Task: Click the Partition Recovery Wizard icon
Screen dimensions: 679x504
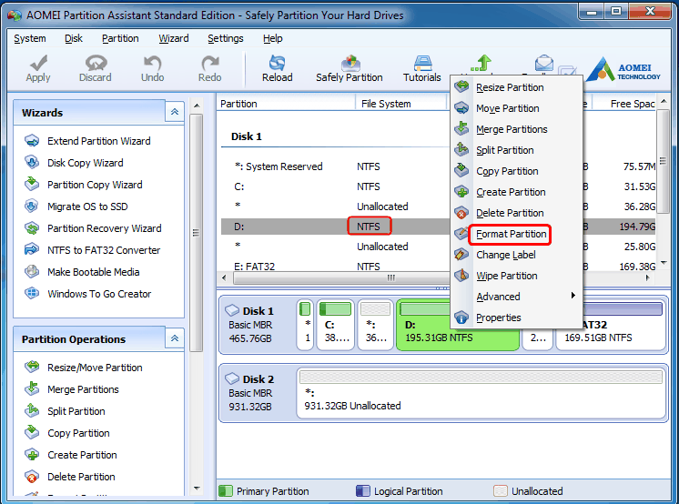Action: point(32,227)
